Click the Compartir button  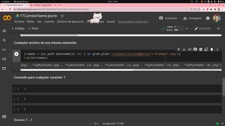click(192, 18)
